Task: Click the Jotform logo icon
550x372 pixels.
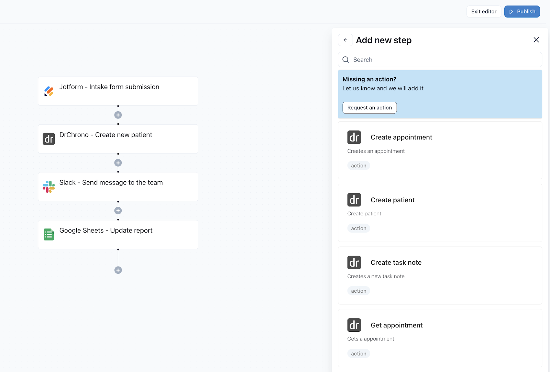Action: [x=49, y=91]
